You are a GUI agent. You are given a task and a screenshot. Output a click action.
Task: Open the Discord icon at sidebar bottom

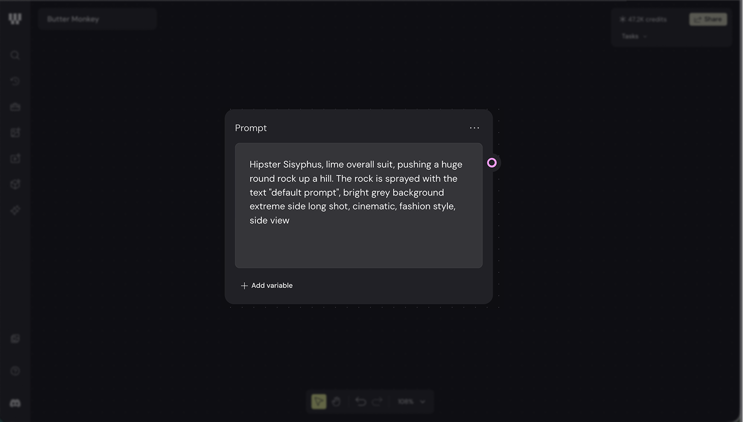click(x=15, y=403)
